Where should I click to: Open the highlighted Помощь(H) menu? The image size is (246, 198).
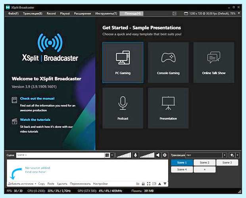pos(131,14)
